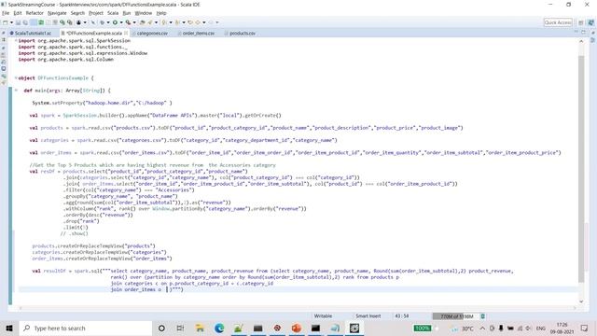The width and height of the screenshot is (597, 336).
Task: Open the File menu
Action: coord(6,13)
